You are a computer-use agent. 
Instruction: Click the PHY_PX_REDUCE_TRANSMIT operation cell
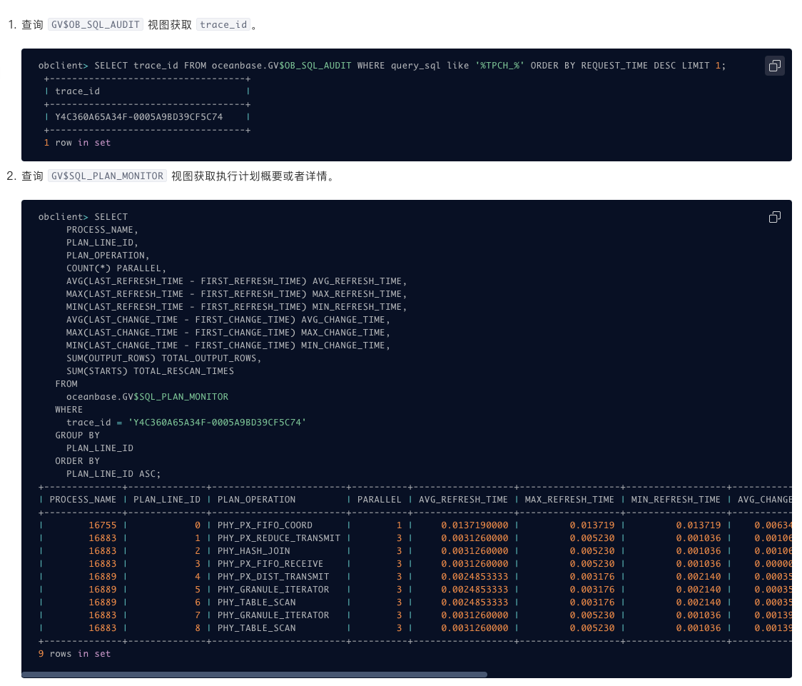click(279, 538)
